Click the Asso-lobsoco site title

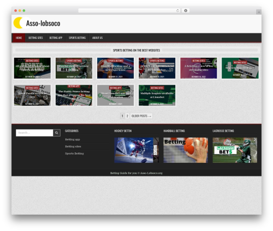[x=43, y=23]
